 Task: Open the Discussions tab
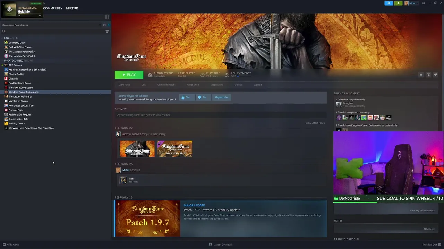[217, 85]
